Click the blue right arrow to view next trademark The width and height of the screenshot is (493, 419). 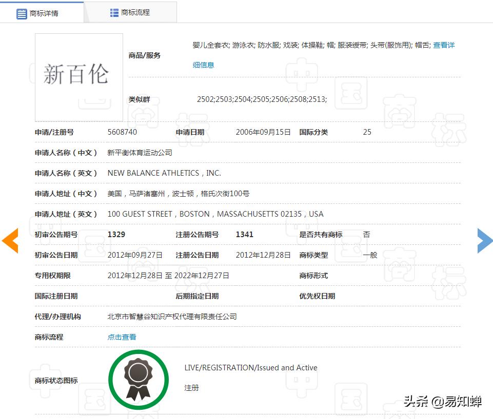(484, 240)
